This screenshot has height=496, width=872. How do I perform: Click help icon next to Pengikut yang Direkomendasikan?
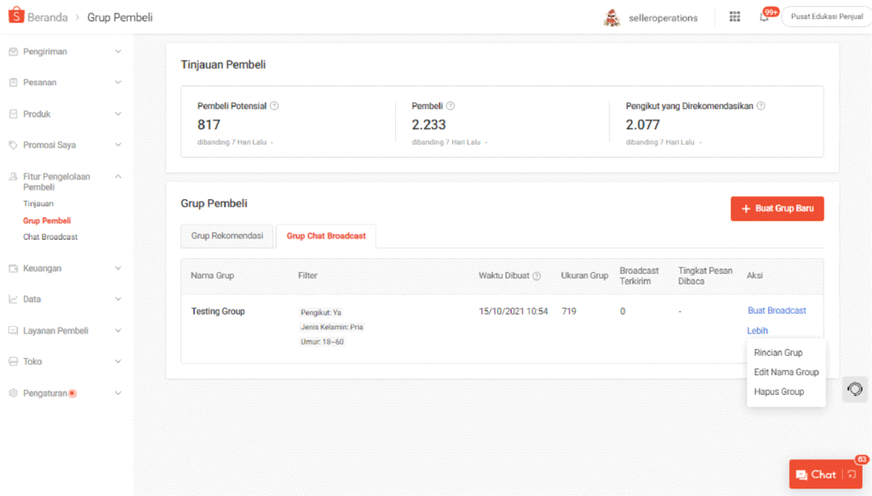click(760, 106)
